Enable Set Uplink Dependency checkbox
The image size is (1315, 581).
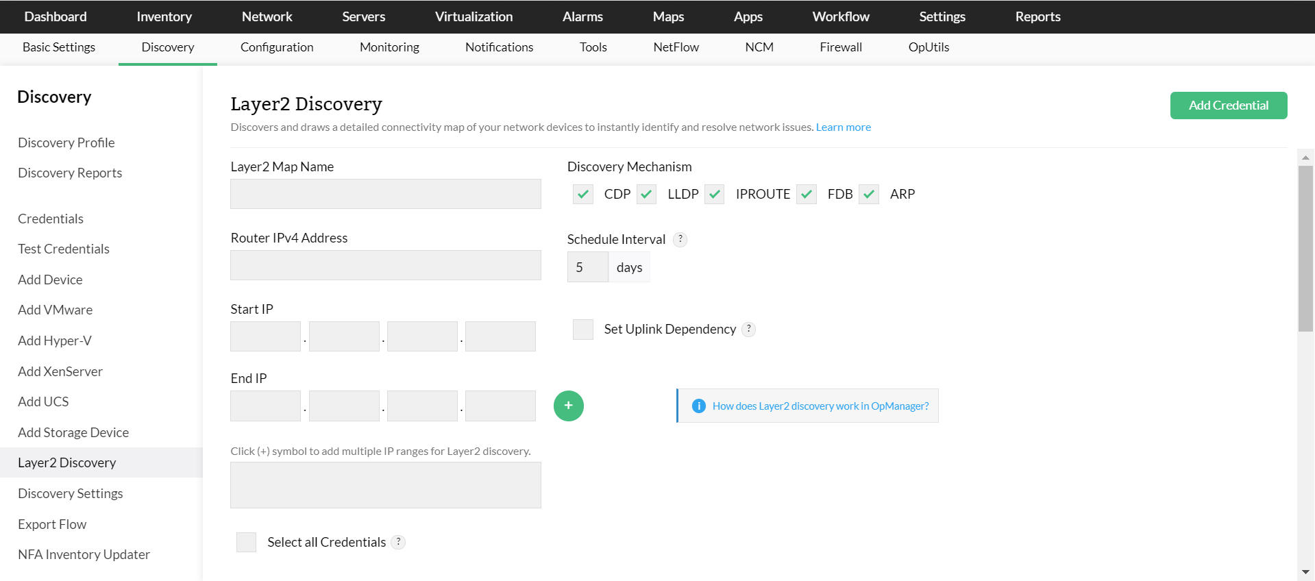pos(583,330)
